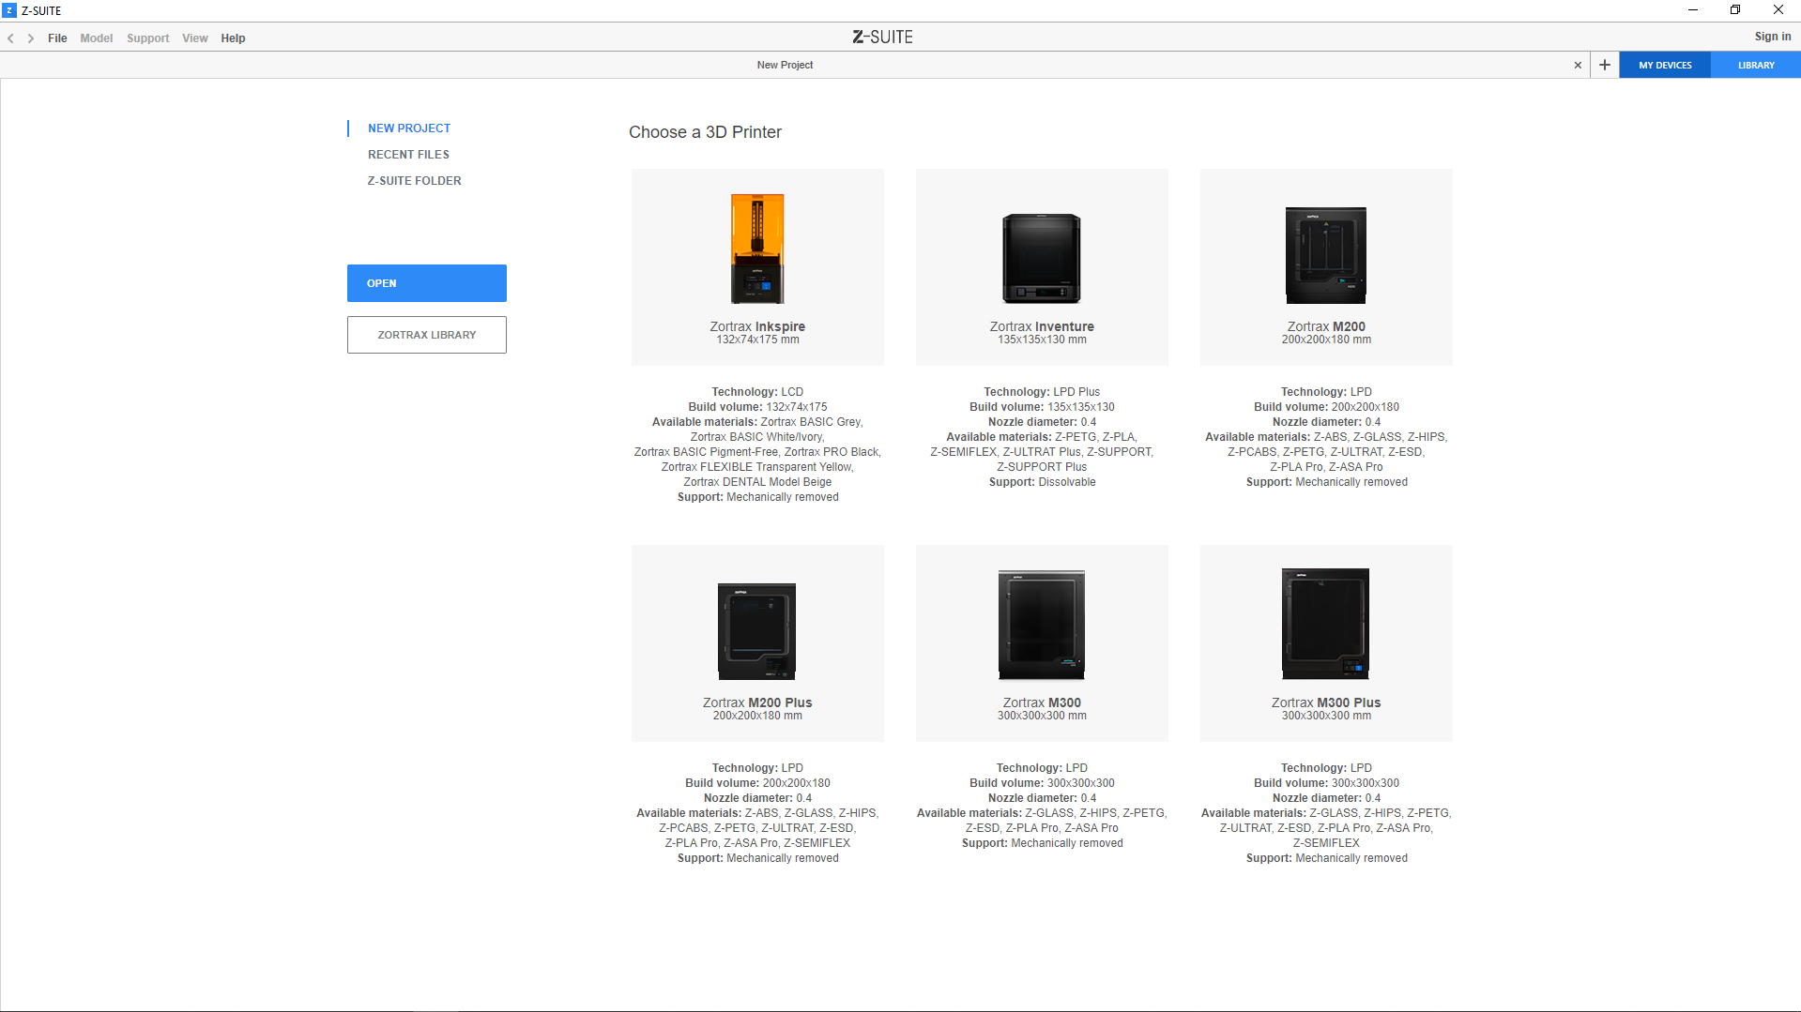Open the View menu
Screen dimensions: 1801x1012
coord(194,38)
